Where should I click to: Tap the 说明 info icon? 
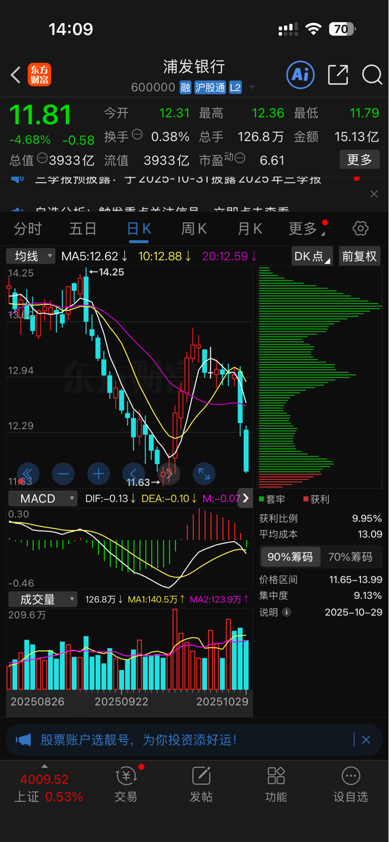point(287,612)
